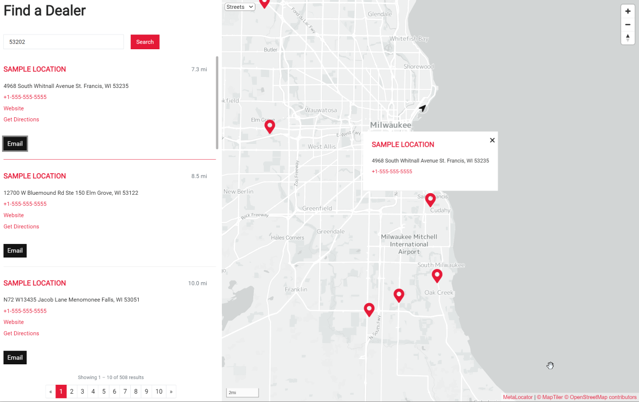
Task: Click the pin south of Franklin
Action: point(369,309)
